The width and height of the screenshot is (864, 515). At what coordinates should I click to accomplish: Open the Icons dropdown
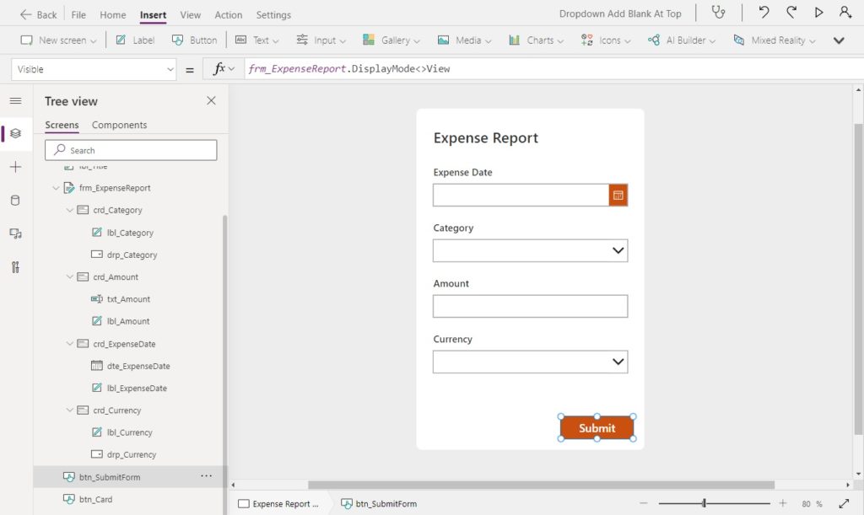[x=606, y=40]
